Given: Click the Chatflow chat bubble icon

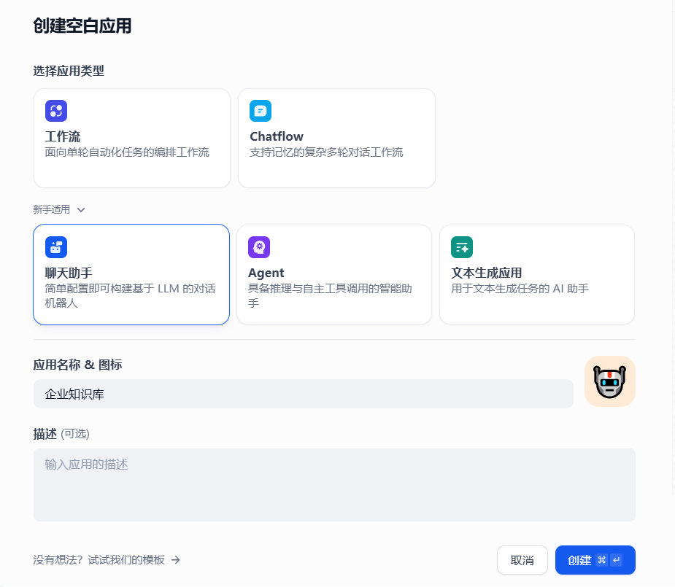Looking at the screenshot, I should click(261, 111).
